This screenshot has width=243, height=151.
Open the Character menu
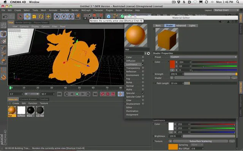[98, 10]
